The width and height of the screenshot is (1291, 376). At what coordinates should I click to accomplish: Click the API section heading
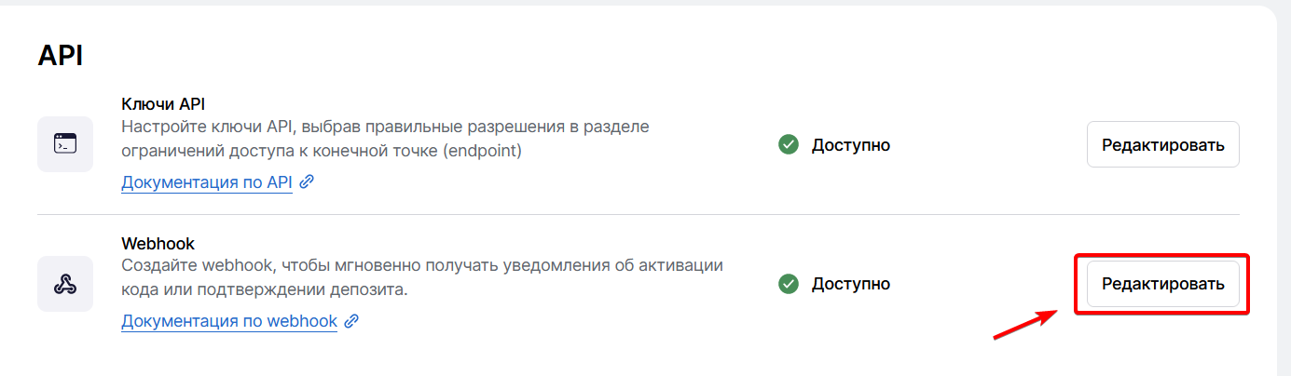(x=61, y=56)
